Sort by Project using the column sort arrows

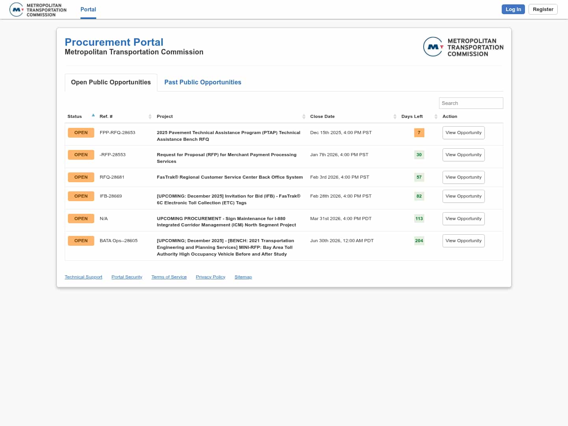(304, 116)
